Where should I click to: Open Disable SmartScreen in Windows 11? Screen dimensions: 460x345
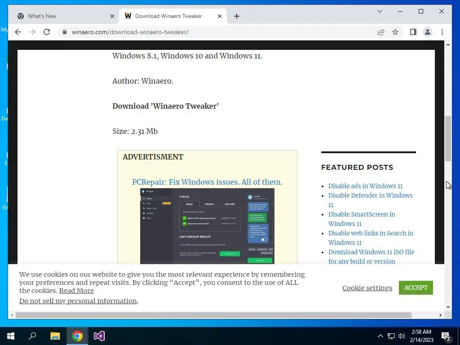tap(362, 219)
